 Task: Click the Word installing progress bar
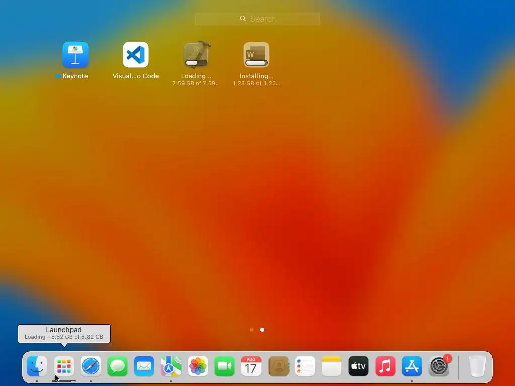(256, 63)
